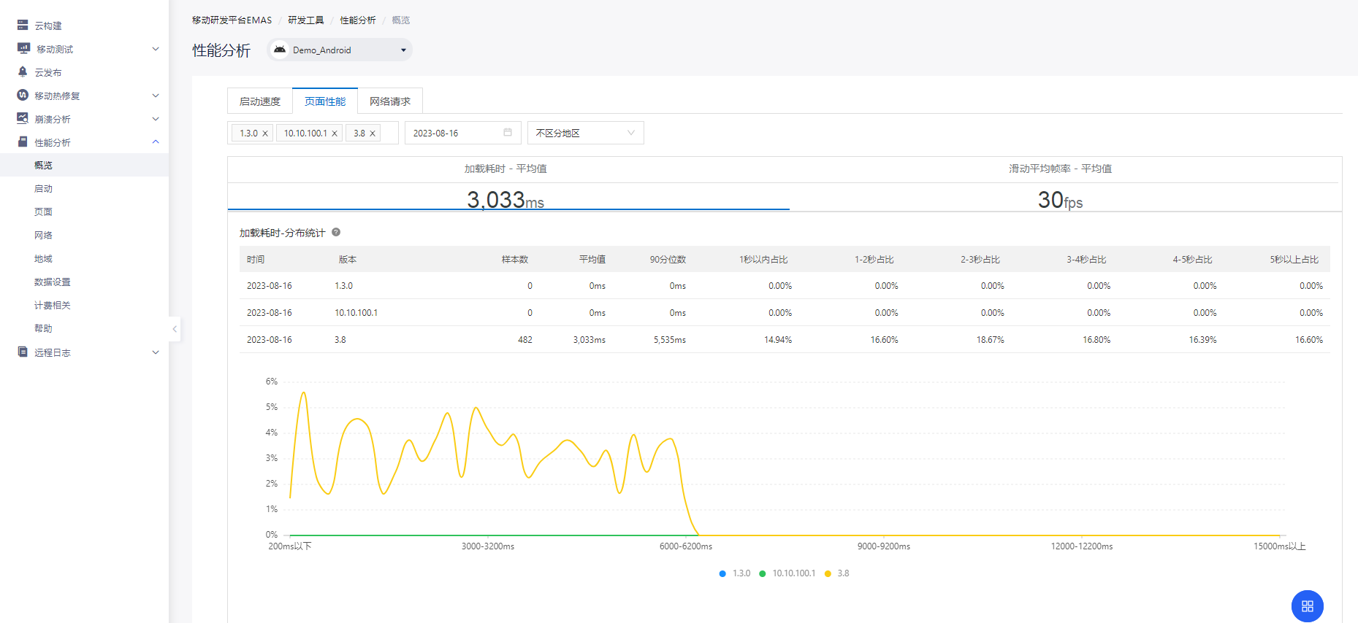
Task: Click the 研发工具 breadcrumb link
Action: click(305, 20)
